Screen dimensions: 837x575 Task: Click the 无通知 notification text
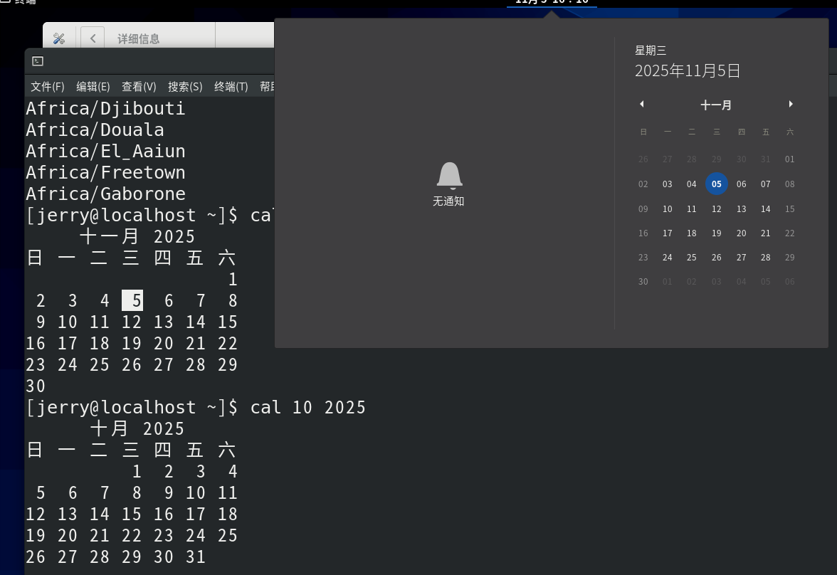tap(448, 201)
